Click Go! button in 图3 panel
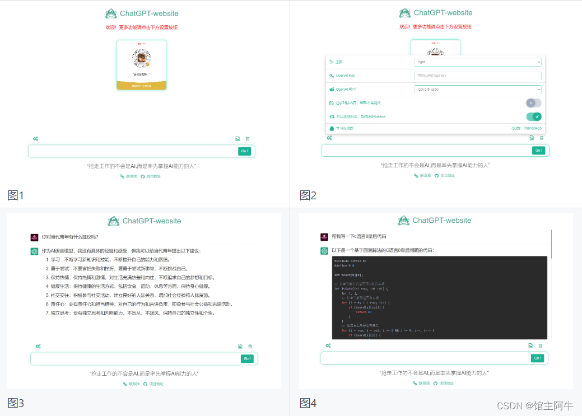Viewport: 582px width, 416px height. (x=247, y=358)
